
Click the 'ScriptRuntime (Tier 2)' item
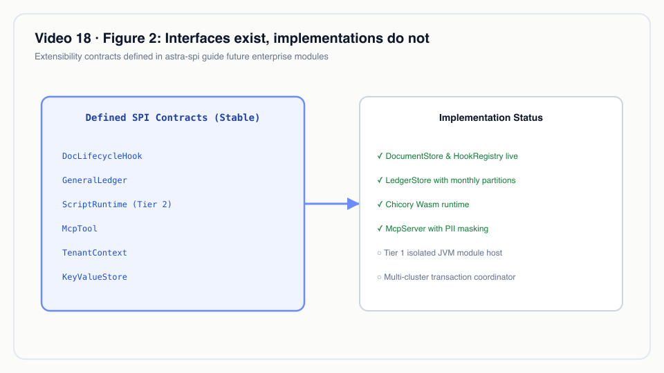(117, 204)
